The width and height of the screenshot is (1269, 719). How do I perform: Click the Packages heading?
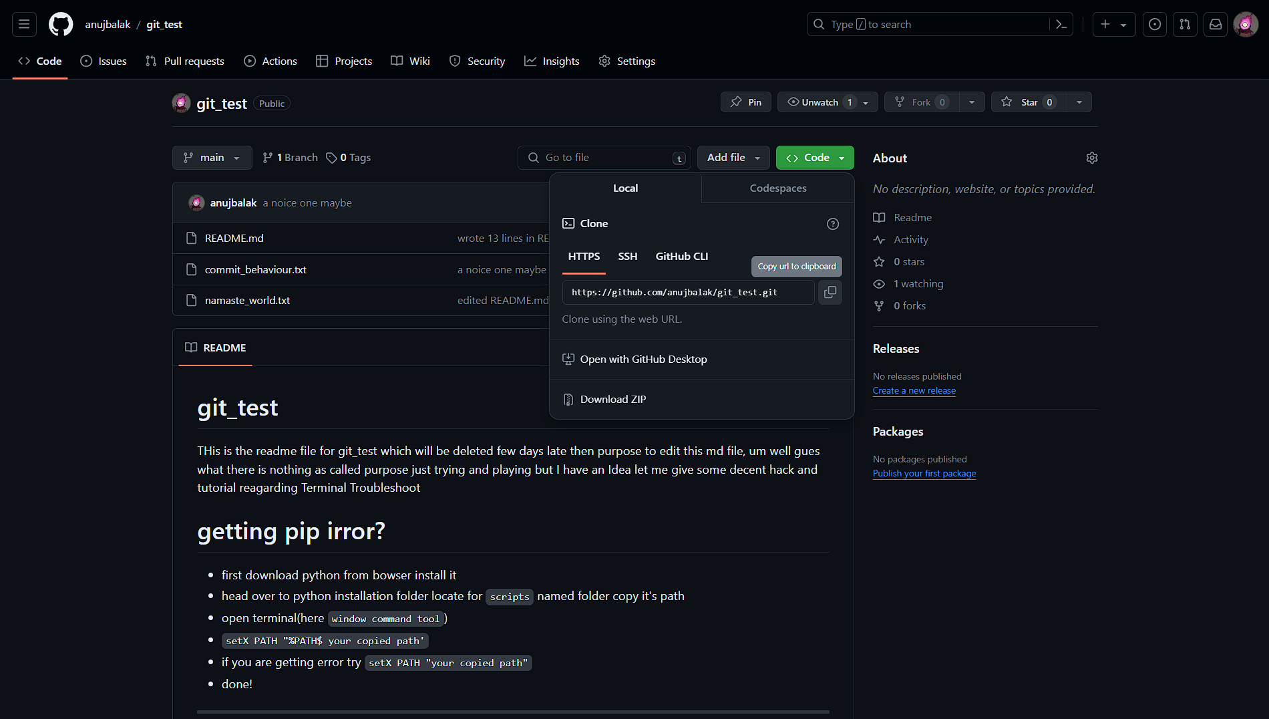[x=898, y=432]
